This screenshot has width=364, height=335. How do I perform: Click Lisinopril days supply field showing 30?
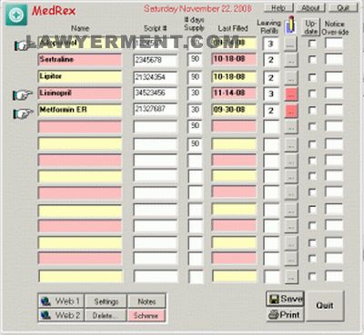pyautogui.click(x=195, y=94)
